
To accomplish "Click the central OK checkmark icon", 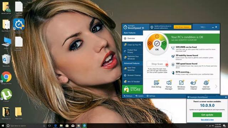I will 157,43.
